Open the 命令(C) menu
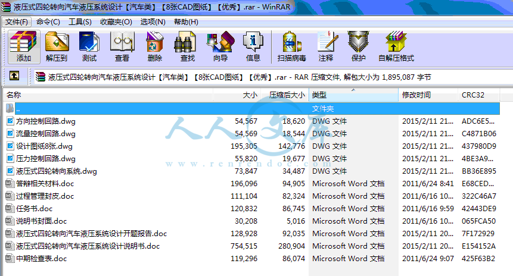Image resolution: width=513 pixels, height=276 pixels. point(48,22)
